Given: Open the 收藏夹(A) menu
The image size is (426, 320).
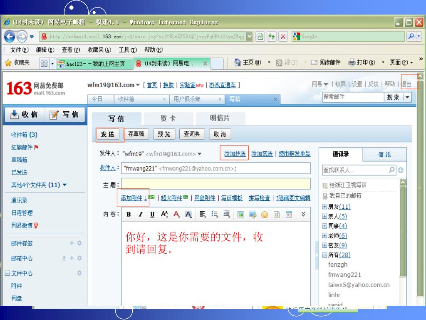Looking at the screenshot, I should (99, 50).
